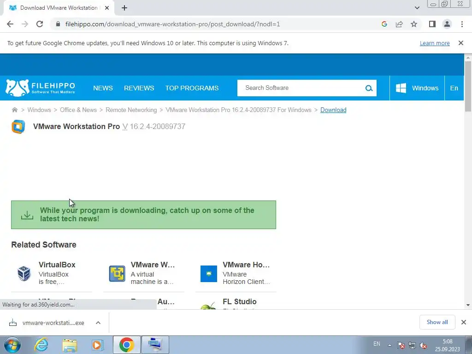
Task: Go back with the browser back arrow
Action: (x=10, y=24)
